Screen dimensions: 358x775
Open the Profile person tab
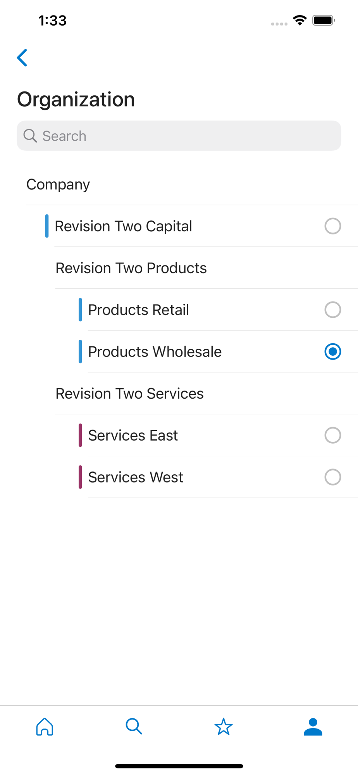click(313, 727)
